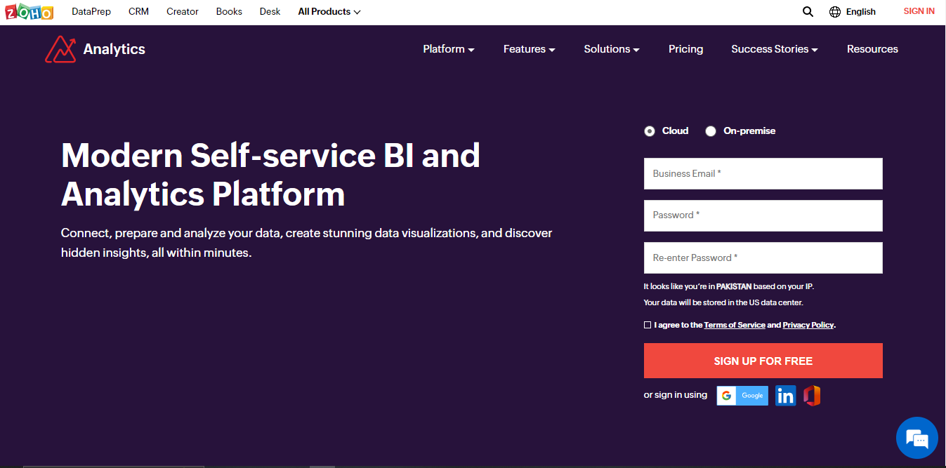Expand the All Products dropdown
The width and height of the screenshot is (946, 468).
tap(329, 11)
